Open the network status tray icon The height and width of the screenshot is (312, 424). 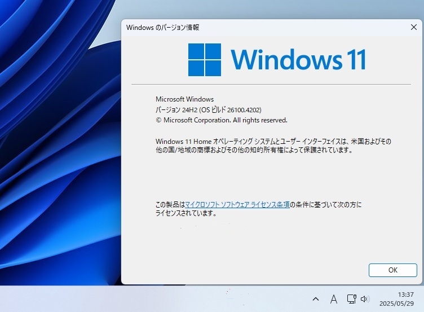pos(351,298)
